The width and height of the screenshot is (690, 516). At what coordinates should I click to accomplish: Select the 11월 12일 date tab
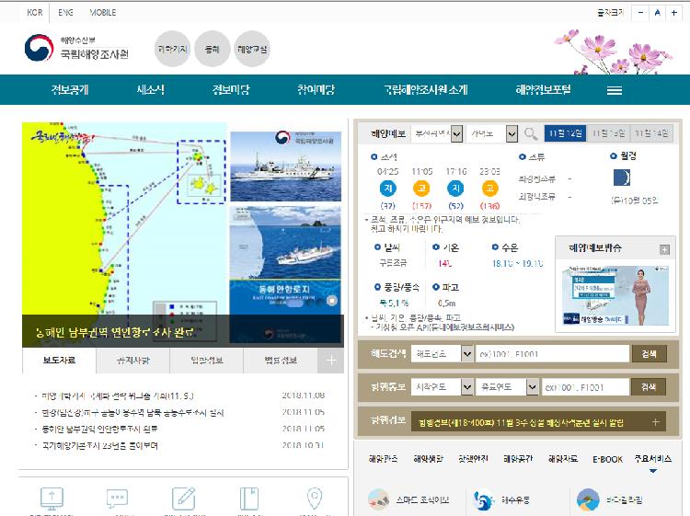[565, 133]
